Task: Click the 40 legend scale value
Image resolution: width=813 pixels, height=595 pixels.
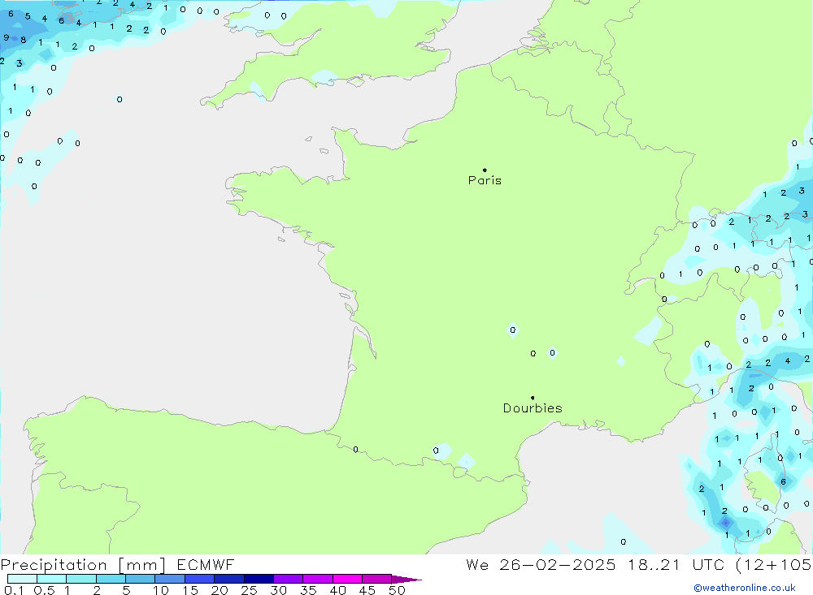Action: (338, 590)
